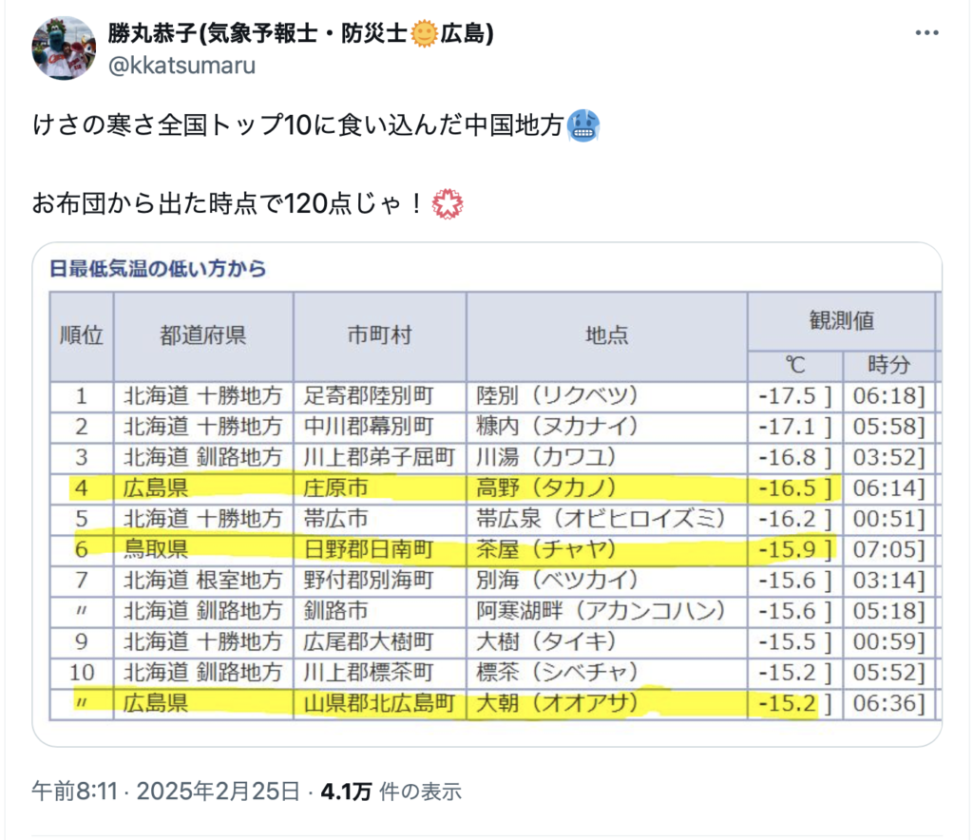The height and width of the screenshot is (840, 973).
Task: Click the 日最低気温の低い方から table title
Action: point(158,269)
